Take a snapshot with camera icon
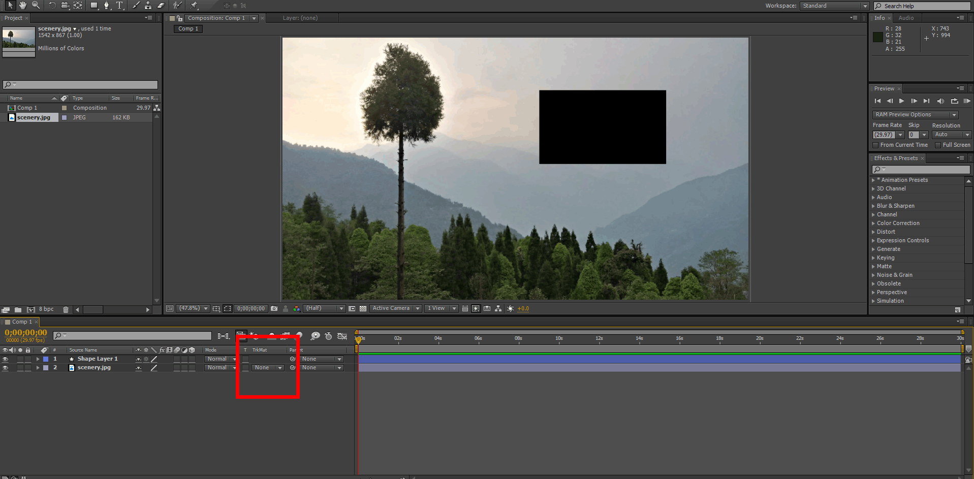The width and height of the screenshot is (974, 479). (274, 308)
